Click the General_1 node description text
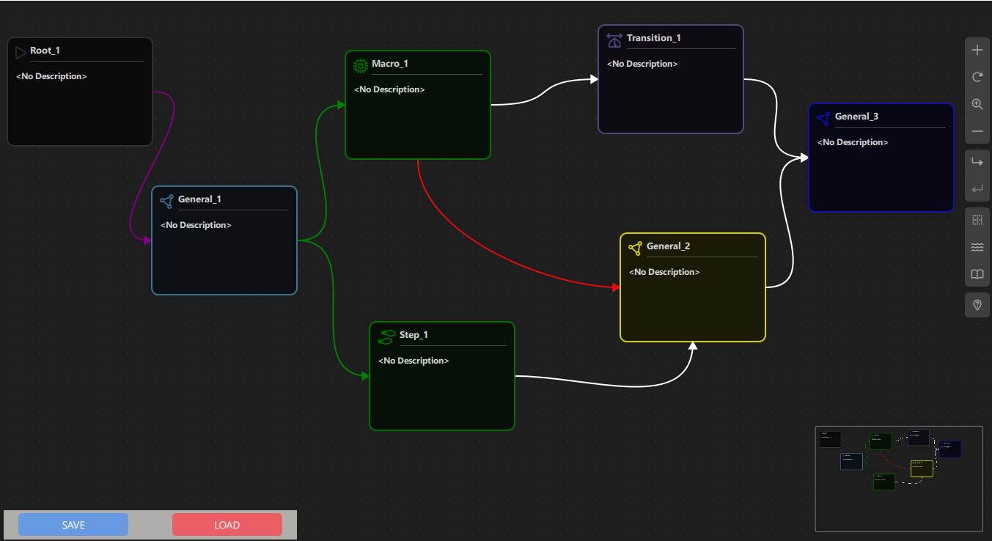The height and width of the screenshot is (541, 992). [196, 225]
